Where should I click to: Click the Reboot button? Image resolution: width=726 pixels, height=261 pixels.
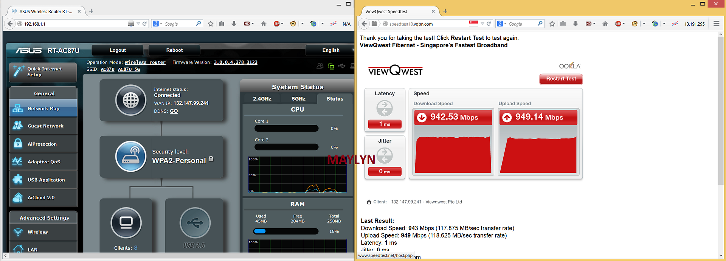(174, 50)
